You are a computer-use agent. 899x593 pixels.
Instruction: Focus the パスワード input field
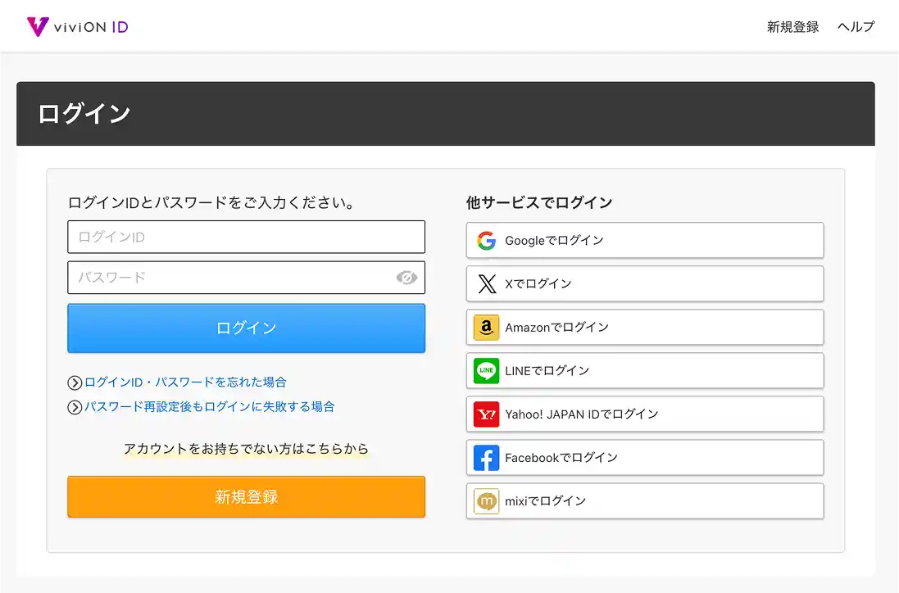click(x=247, y=278)
